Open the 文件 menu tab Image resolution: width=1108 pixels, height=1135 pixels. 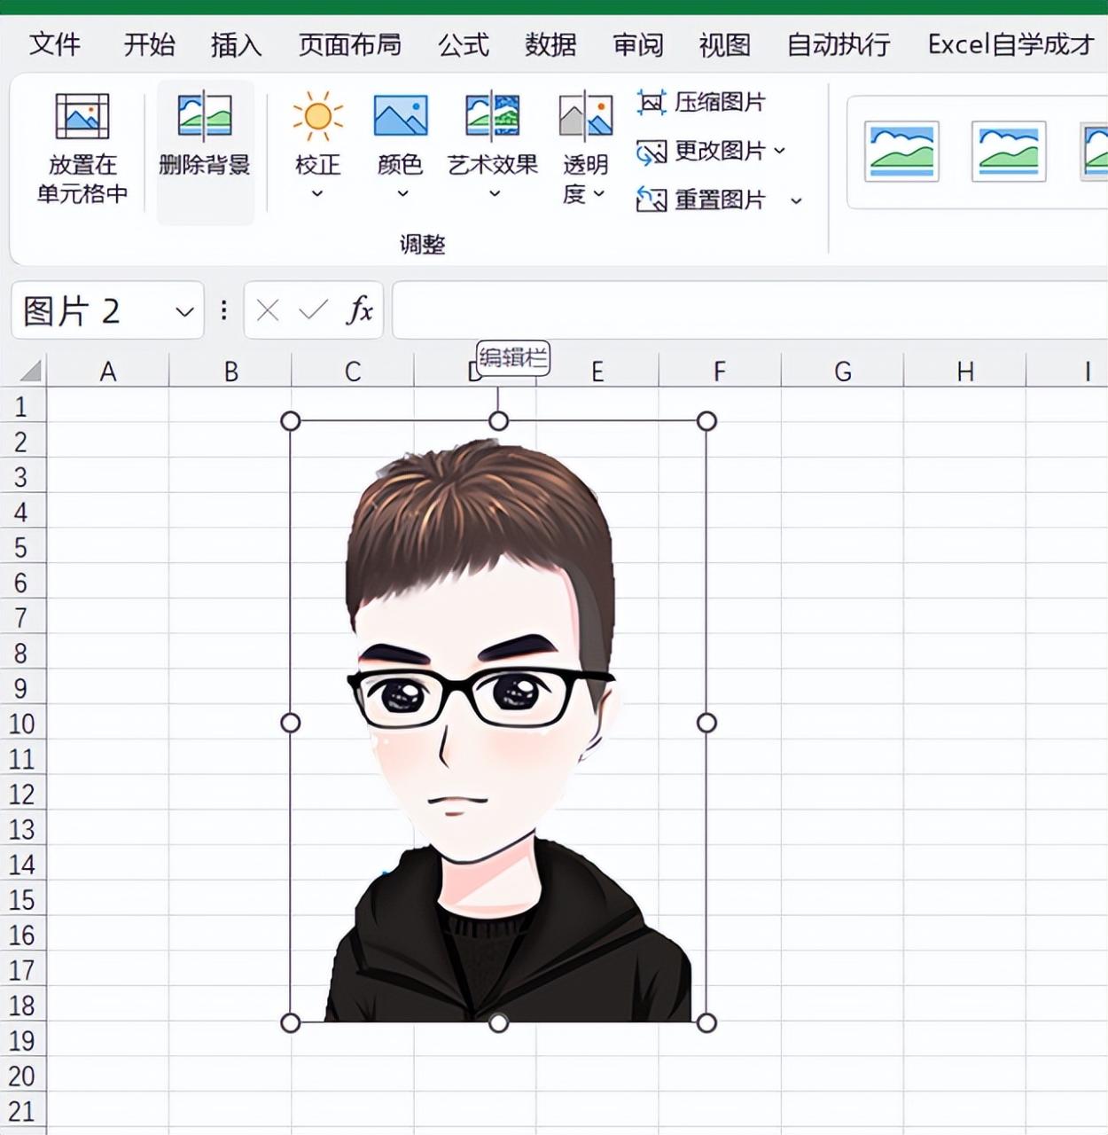(55, 44)
